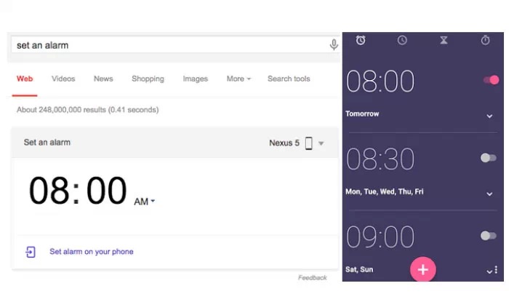The width and height of the screenshot is (509, 302).
Task: Expand the Tomorrow alarm details
Action: coord(489,116)
